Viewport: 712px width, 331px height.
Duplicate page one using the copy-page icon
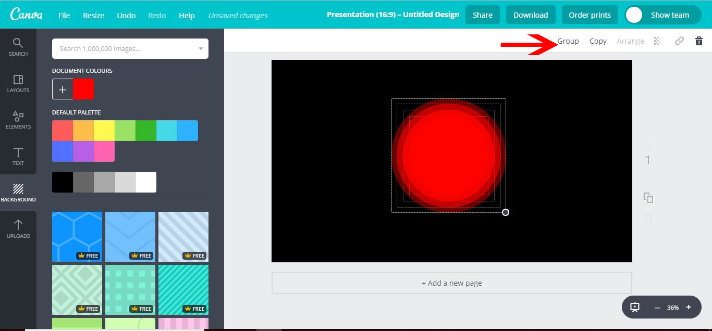(648, 198)
